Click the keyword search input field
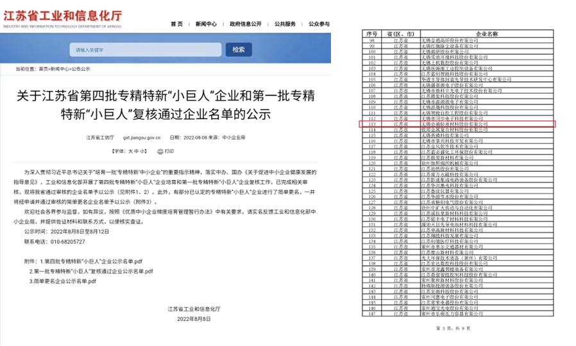Viewport: 576px width, 346px height. [x=146, y=49]
